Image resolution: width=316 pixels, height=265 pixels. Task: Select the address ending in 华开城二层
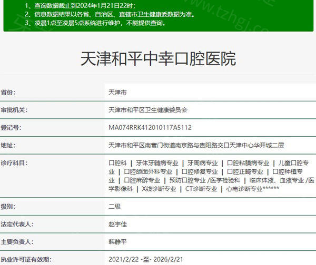(196, 145)
